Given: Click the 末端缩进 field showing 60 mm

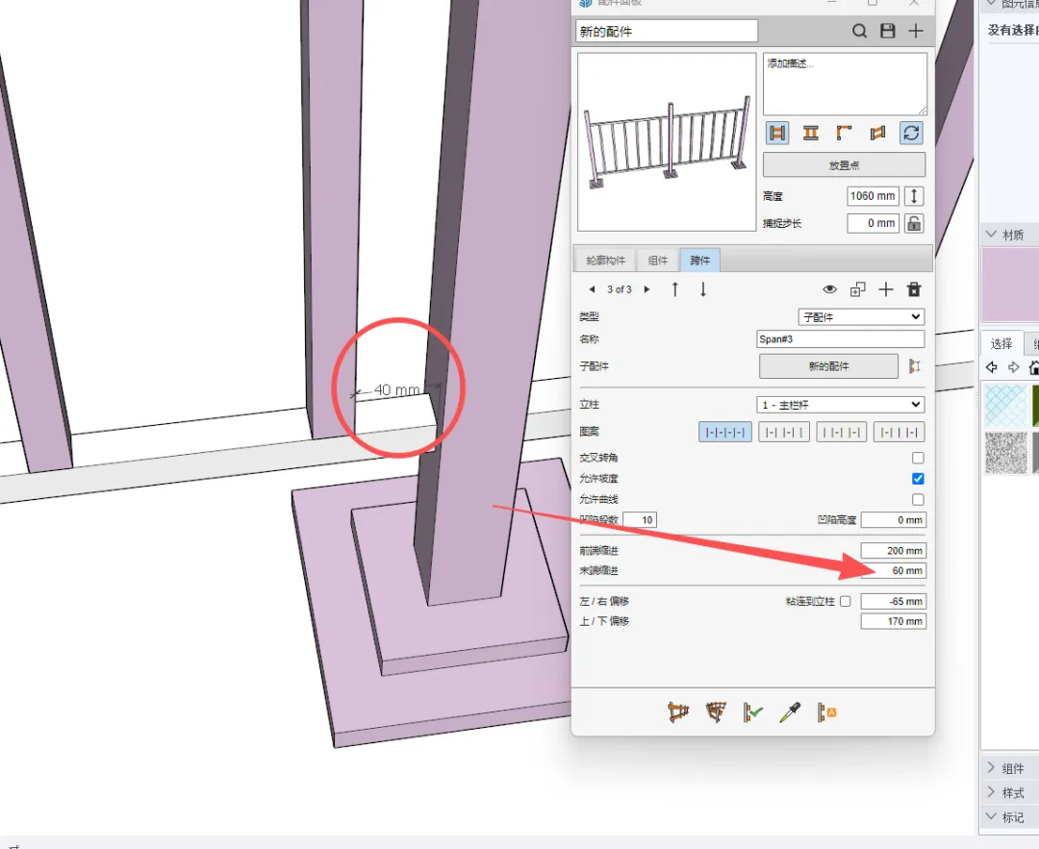Looking at the screenshot, I should pyautogui.click(x=893, y=570).
